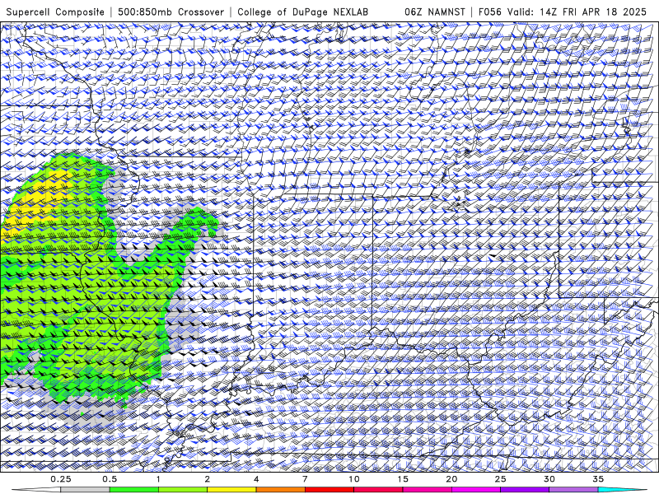This screenshot has width=659, height=494.
Task: Select the hot pink swatch between 15 and 20
Action: [x=427, y=490]
